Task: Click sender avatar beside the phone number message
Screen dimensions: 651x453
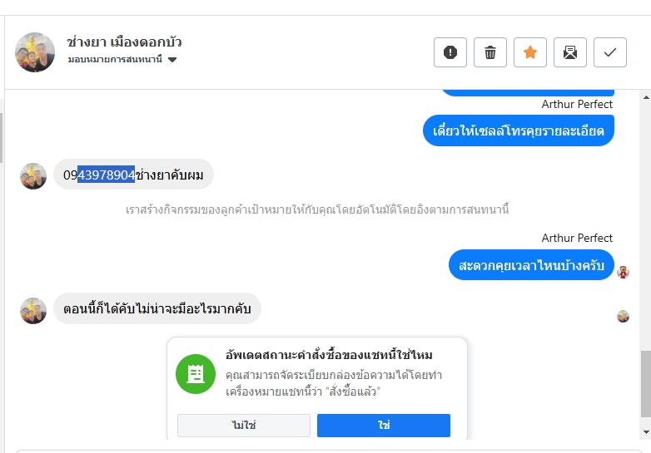Action: pyautogui.click(x=33, y=175)
